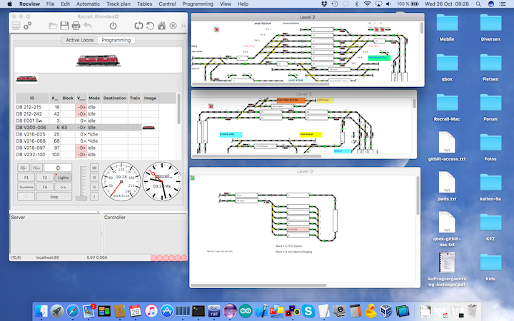The width and height of the screenshot is (514, 321).
Task: Open the Track plan menu
Action: [119, 4]
